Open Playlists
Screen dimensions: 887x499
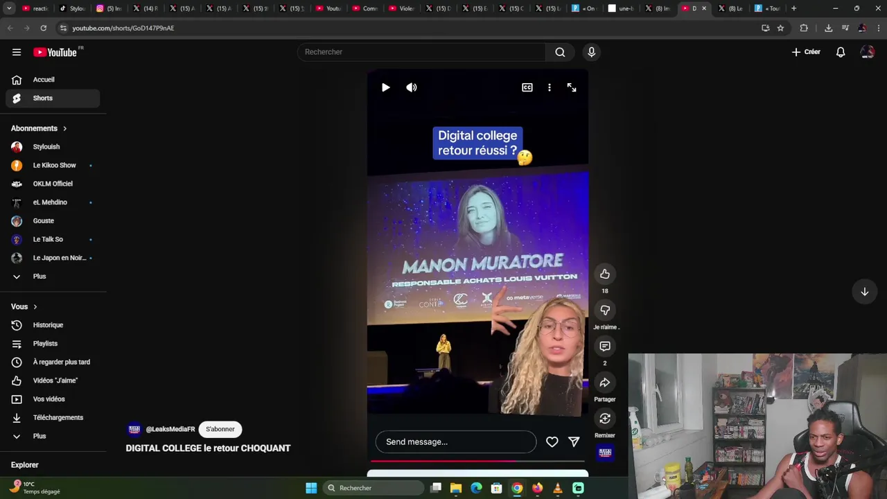coord(53,344)
